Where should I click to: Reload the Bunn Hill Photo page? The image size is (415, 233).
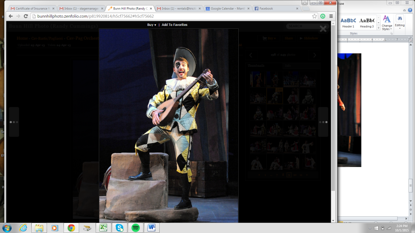[x=26, y=16]
